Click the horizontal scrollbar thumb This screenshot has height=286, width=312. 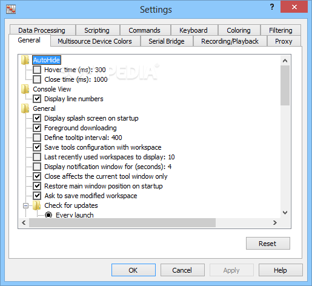coord(122,223)
